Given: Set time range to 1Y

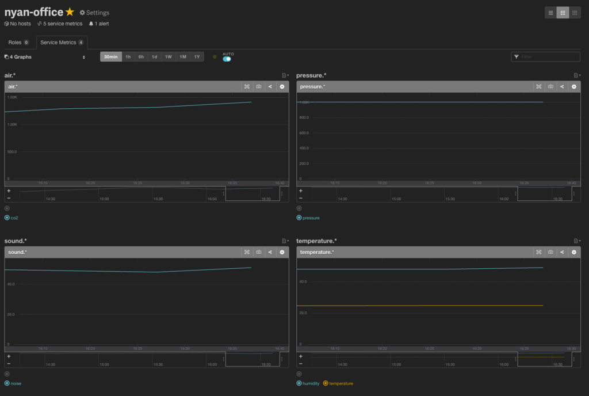Looking at the screenshot, I should click(x=197, y=57).
